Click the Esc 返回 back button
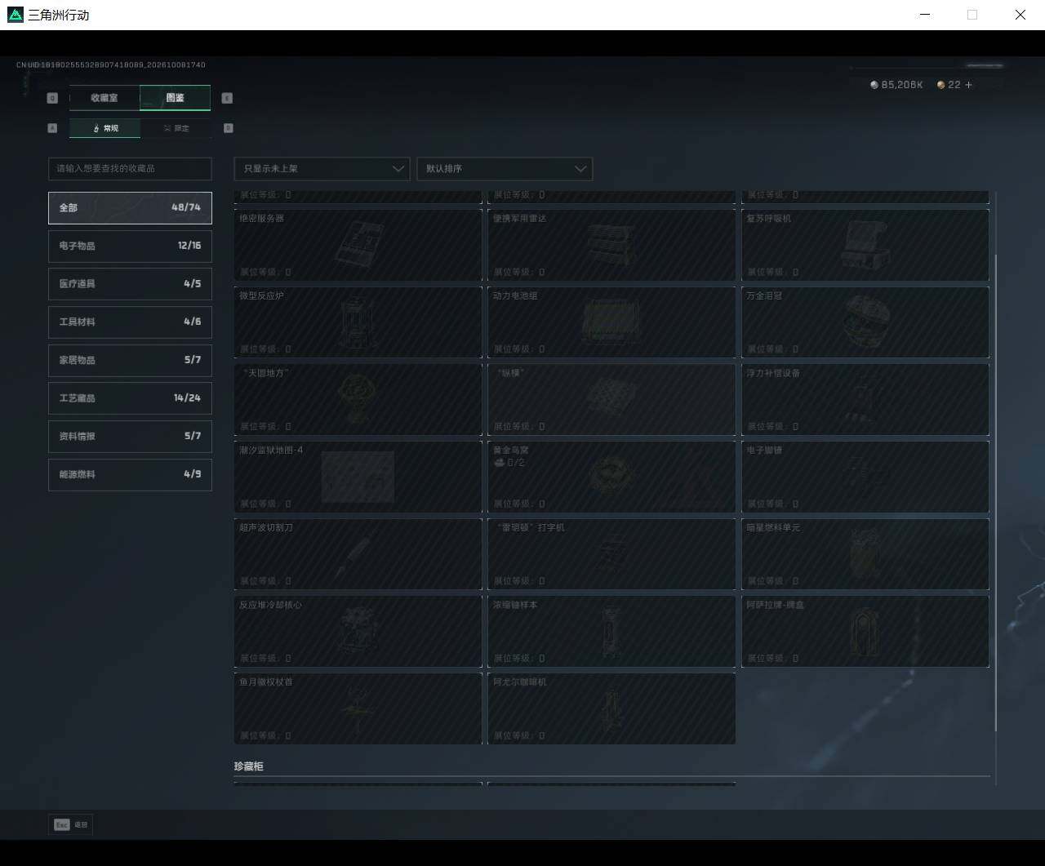Viewport: 1045px width, 866px height. click(x=70, y=825)
